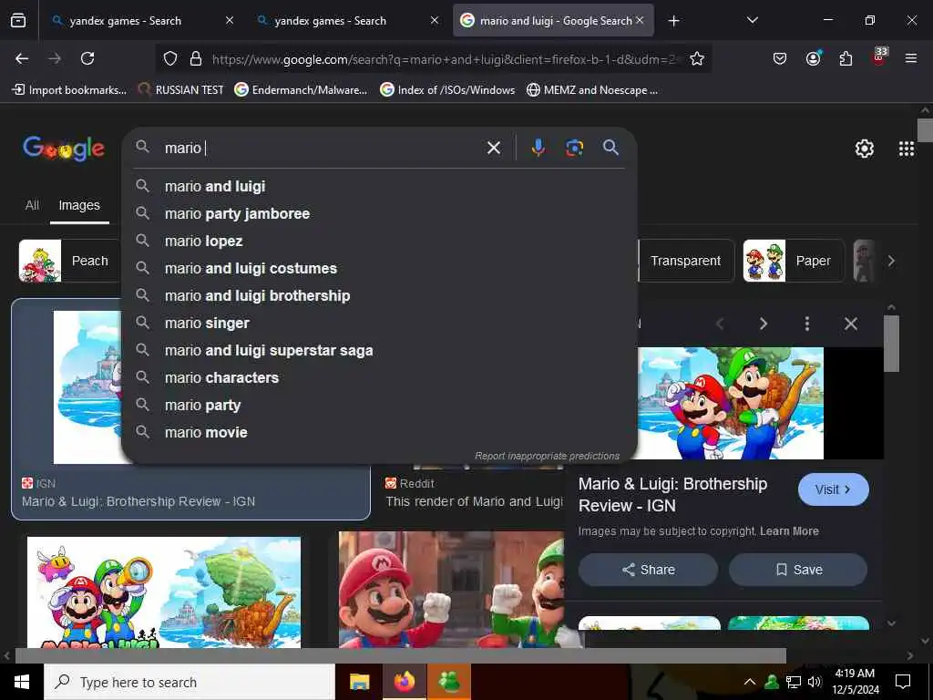Click Report inappropriate predictions

point(547,456)
